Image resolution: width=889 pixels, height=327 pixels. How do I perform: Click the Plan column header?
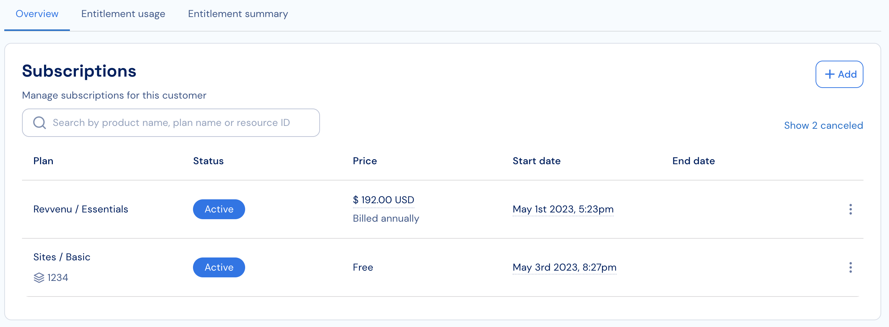coord(43,161)
